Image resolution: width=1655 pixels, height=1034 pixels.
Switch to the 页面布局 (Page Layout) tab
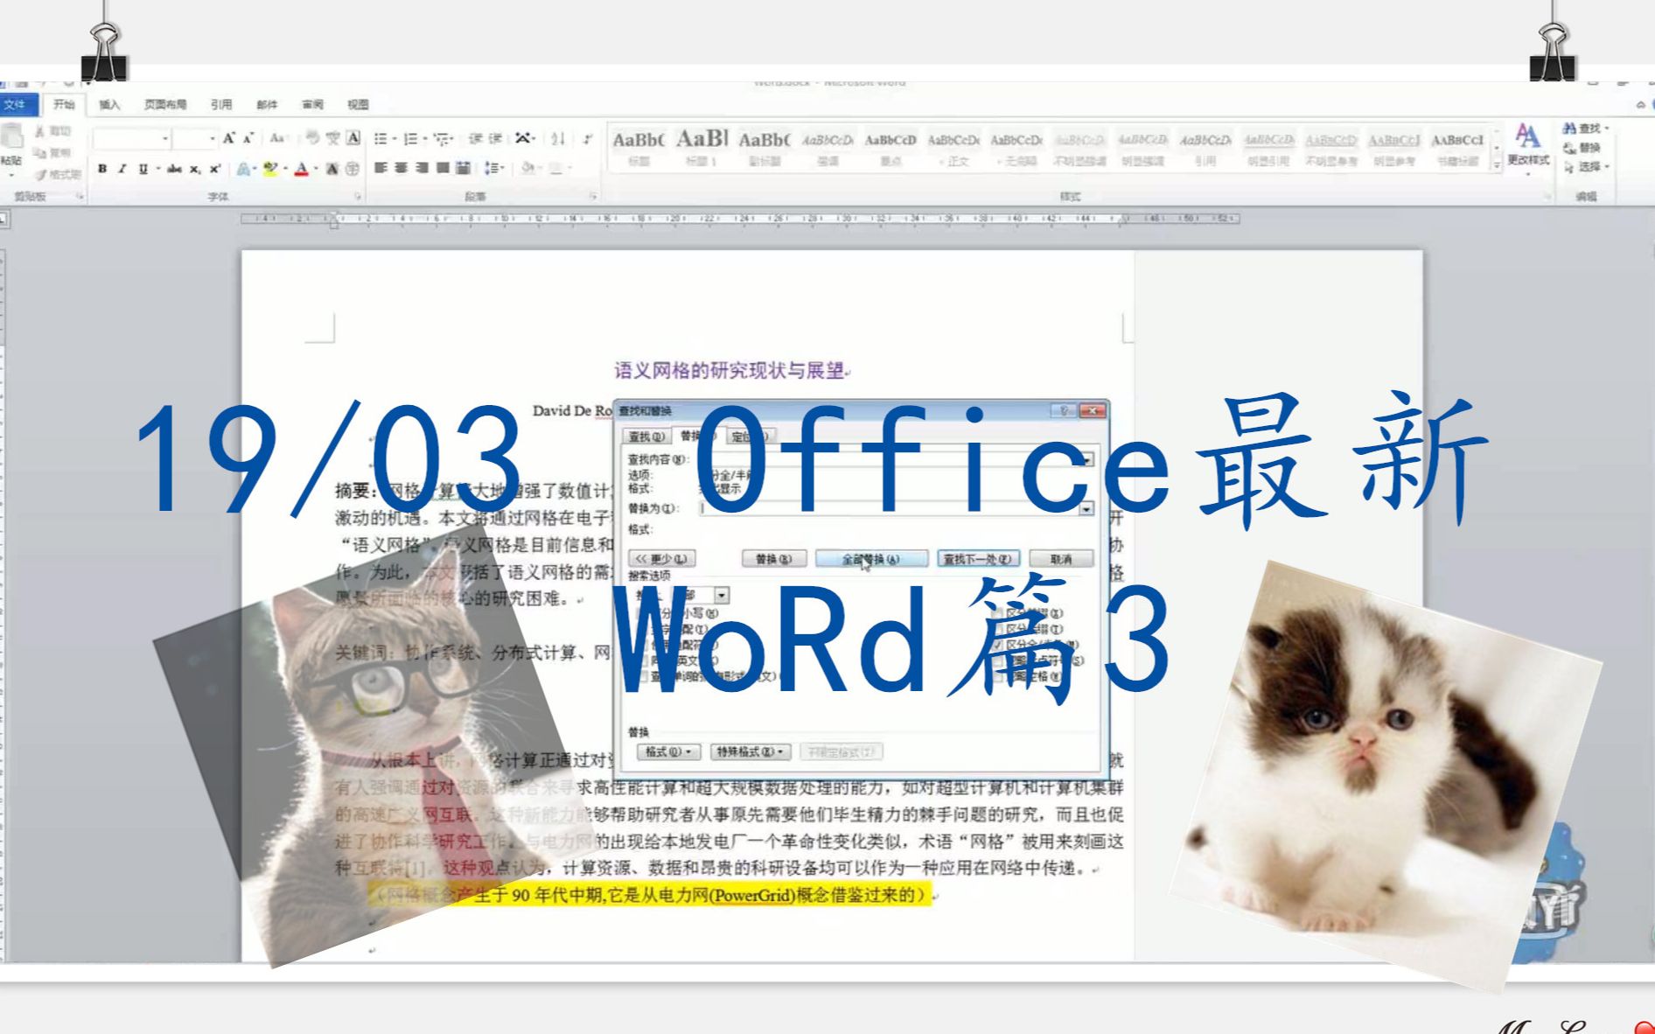pyautogui.click(x=165, y=104)
